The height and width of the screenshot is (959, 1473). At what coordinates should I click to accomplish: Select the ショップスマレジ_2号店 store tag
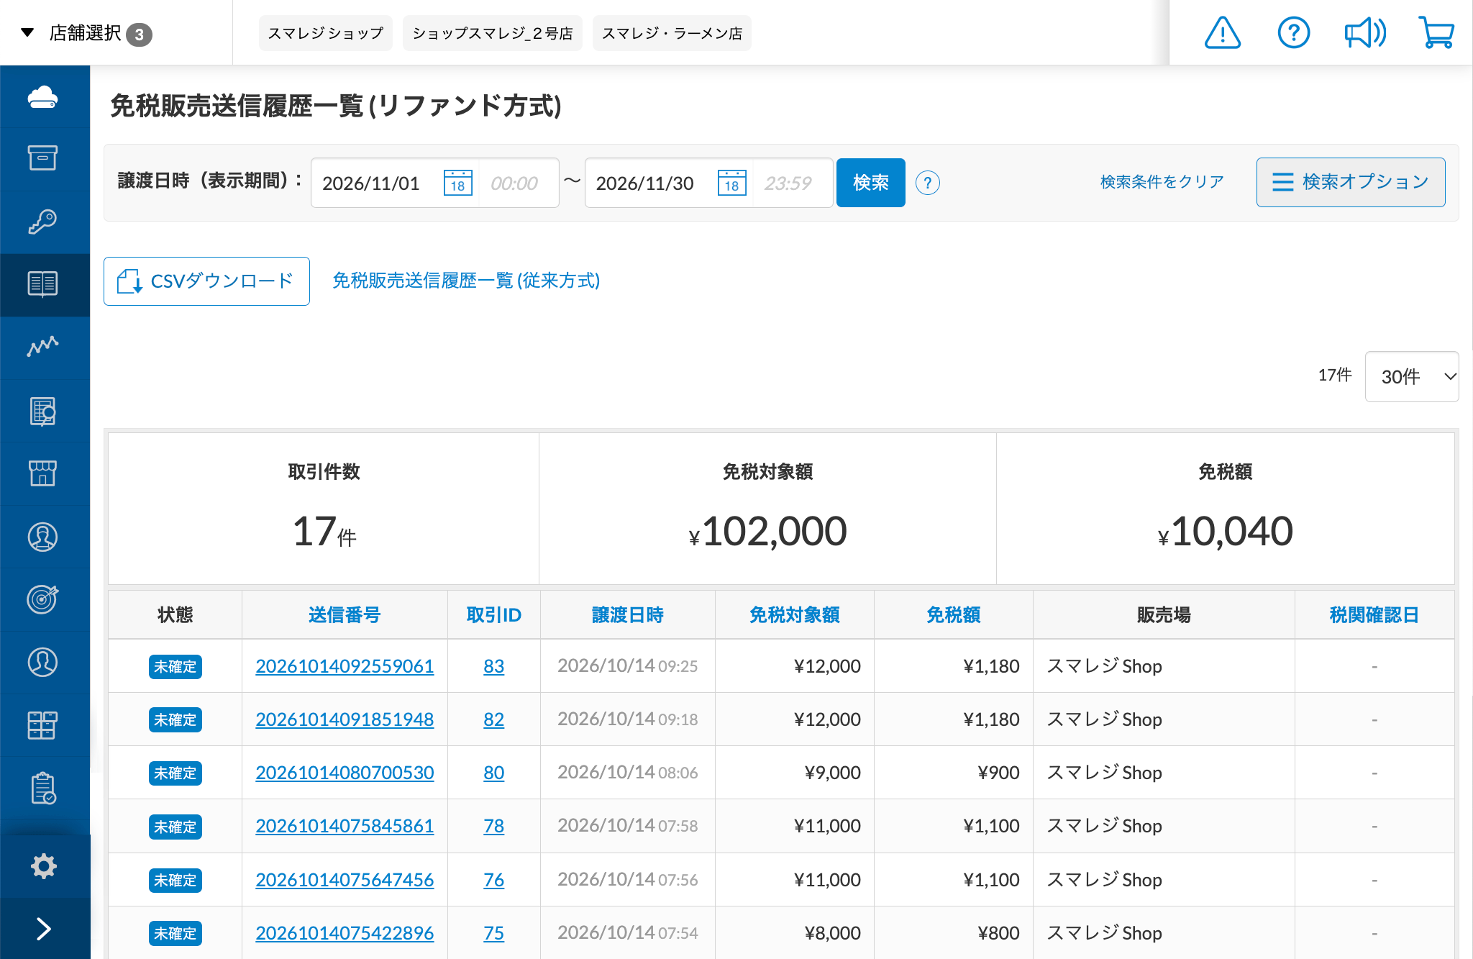(493, 33)
